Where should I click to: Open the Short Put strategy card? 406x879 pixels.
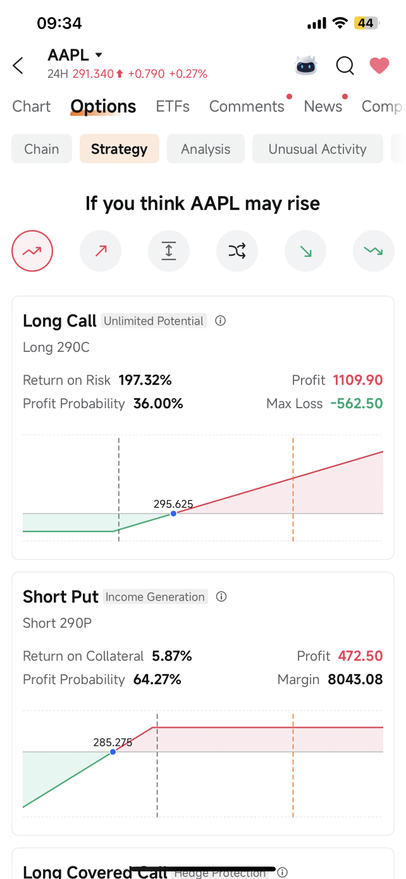tap(203, 704)
